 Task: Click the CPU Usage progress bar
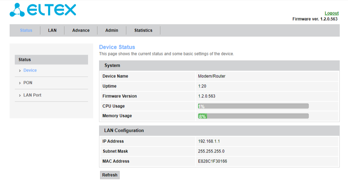(253, 106)
